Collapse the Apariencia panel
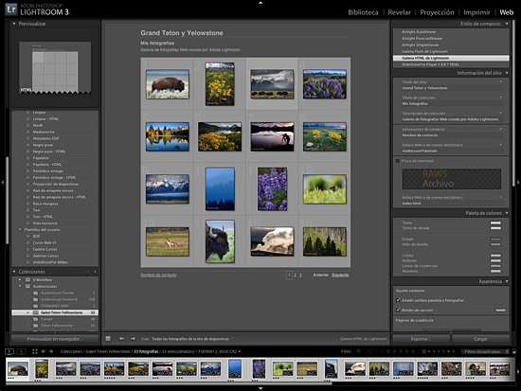The width and height of the screenshot is (521, 391). tap(507, 281)
